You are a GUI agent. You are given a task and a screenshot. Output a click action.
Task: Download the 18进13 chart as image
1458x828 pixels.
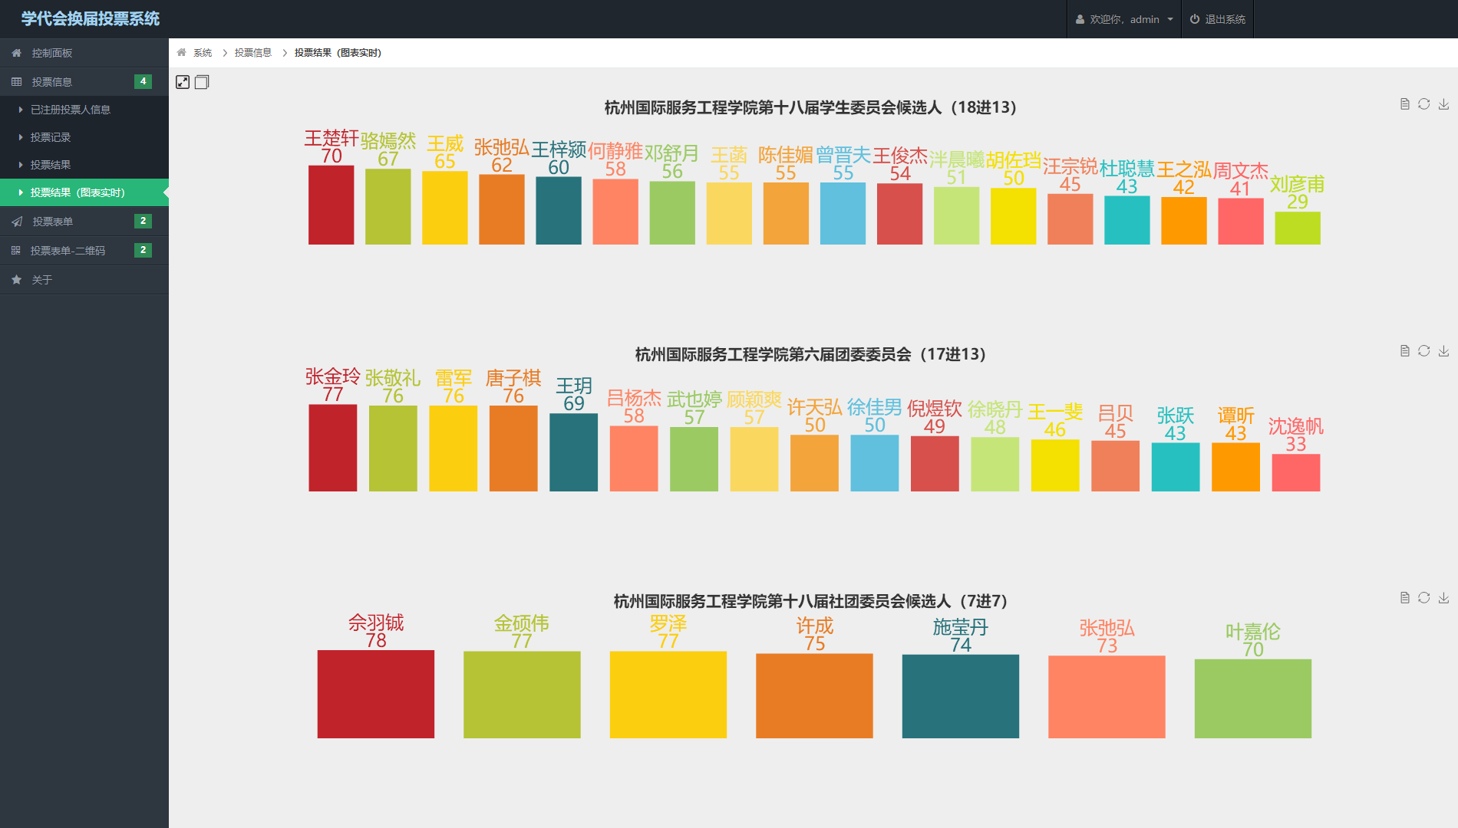click(x=1443, y=104)
